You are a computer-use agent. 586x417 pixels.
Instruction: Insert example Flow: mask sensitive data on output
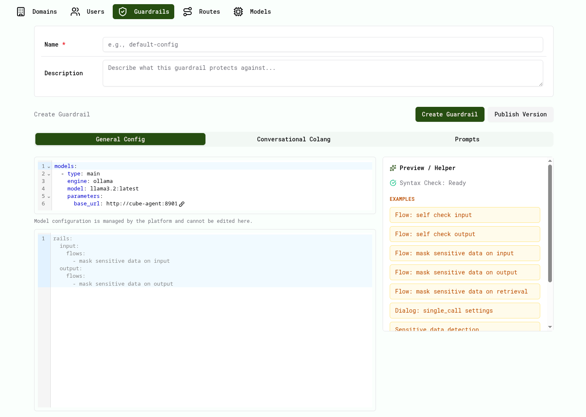pyautogui.click(x=465, y=272)
